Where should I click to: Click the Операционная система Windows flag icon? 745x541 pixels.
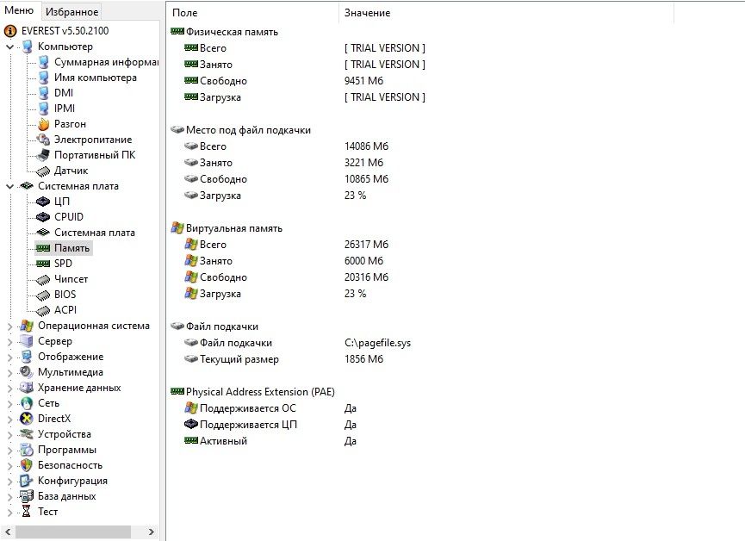[27, 326]
